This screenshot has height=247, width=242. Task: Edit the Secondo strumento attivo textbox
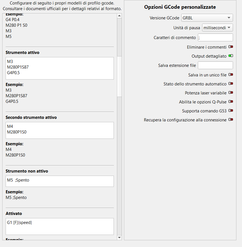pyautogui.click(x=60, y=130)
